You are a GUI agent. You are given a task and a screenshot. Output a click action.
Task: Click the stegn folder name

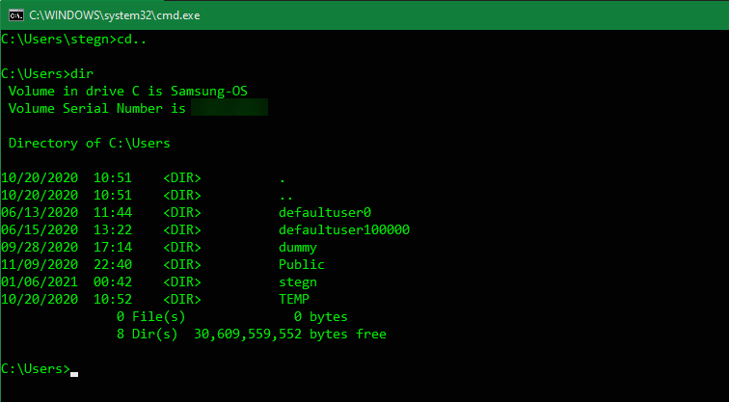tap(297, 281)
